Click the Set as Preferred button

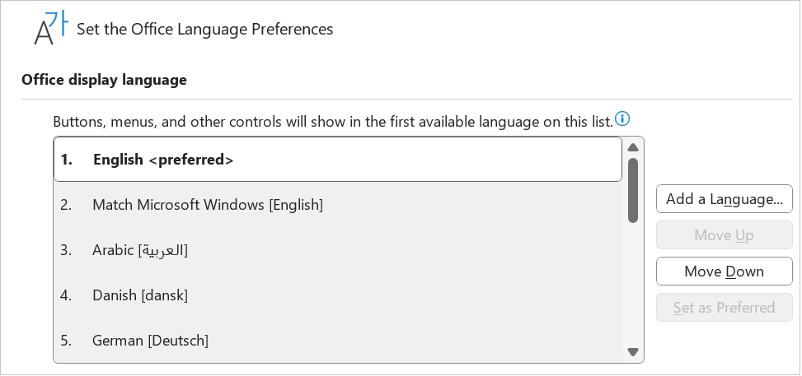pyautogui.click(x=725, y=308)
